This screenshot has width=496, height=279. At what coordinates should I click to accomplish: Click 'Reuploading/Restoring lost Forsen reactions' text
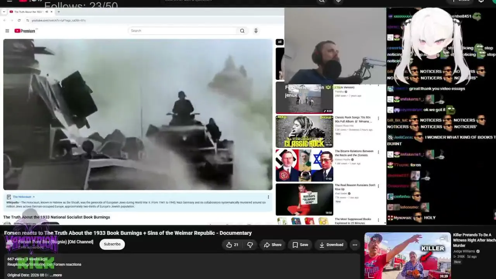tap(44, 264)
